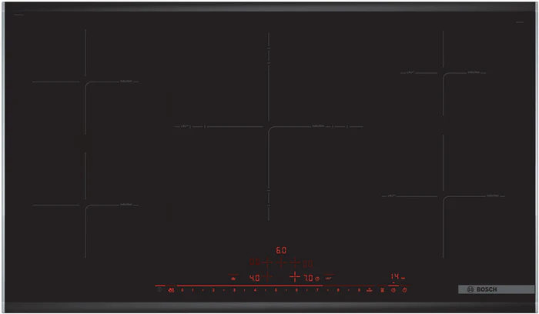The height and width of the screenshot is (314, 539).
Task: Touch level 5 on the power scale
Action: 276,290
